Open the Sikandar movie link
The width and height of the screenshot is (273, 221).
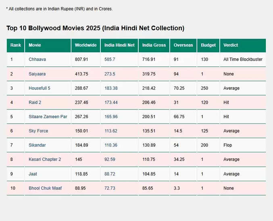[x=38, y=145]
